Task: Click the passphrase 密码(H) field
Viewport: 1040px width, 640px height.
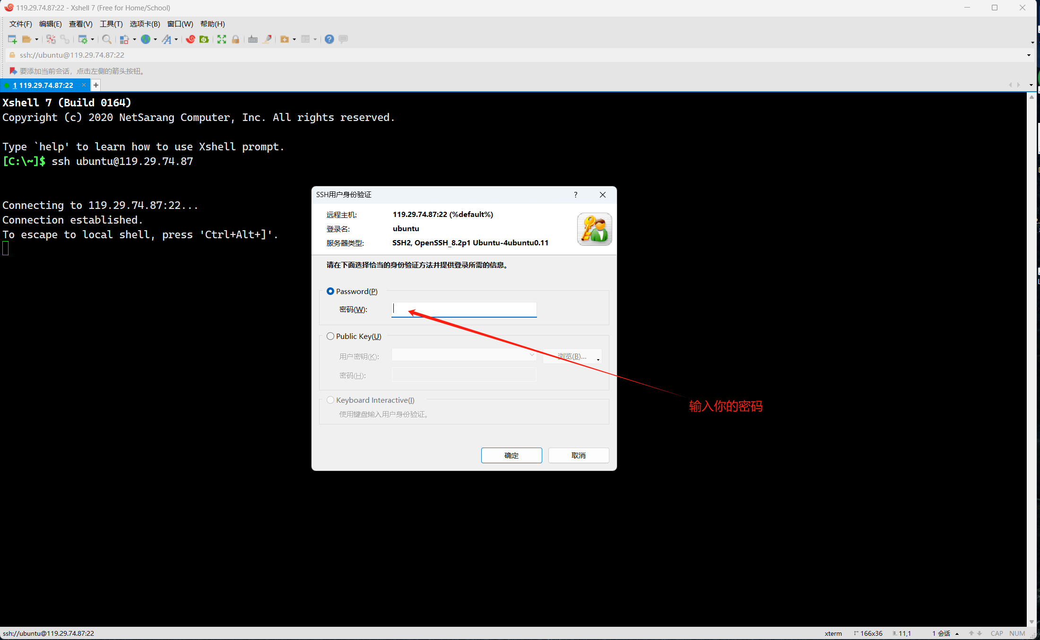Action: pyautogui.click(x=464, y=375)
